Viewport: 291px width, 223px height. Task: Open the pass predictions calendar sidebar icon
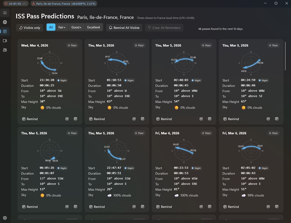tap(5, 31)
